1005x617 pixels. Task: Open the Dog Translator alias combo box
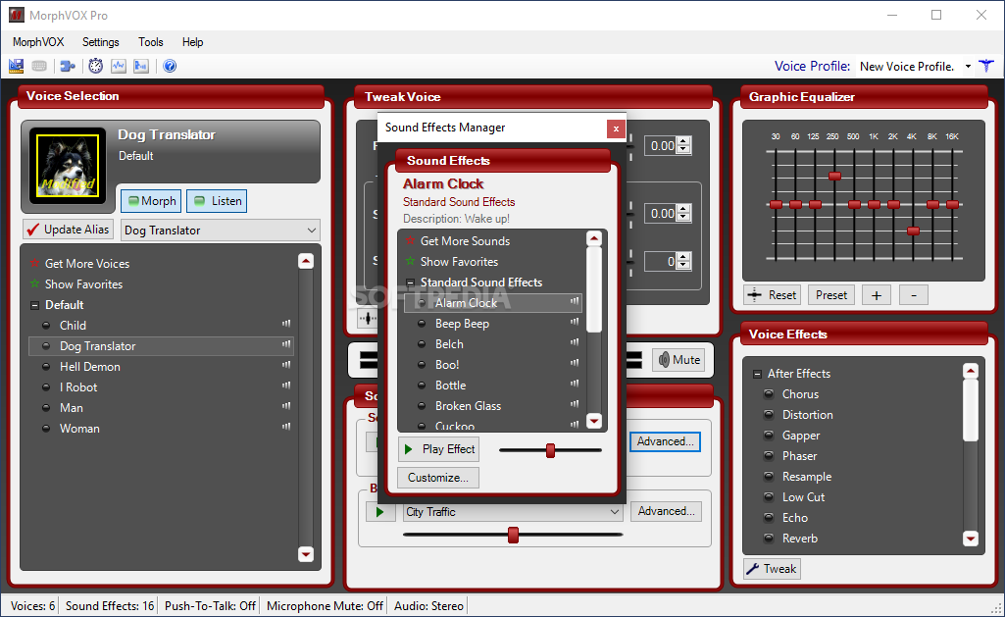(221, 231)
